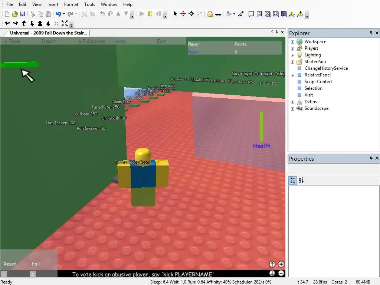This screenshot has height=285, width=380.
Task: Open the File menu
Action: coord(10,4)
